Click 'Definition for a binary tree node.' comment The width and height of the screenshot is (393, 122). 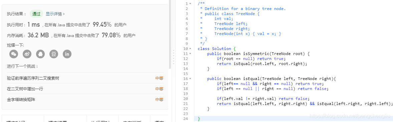tap(245, 9)
